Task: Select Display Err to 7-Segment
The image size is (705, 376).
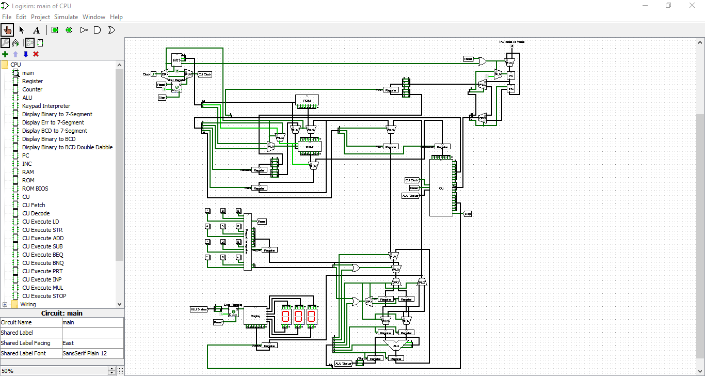Action: click(53, 122)
